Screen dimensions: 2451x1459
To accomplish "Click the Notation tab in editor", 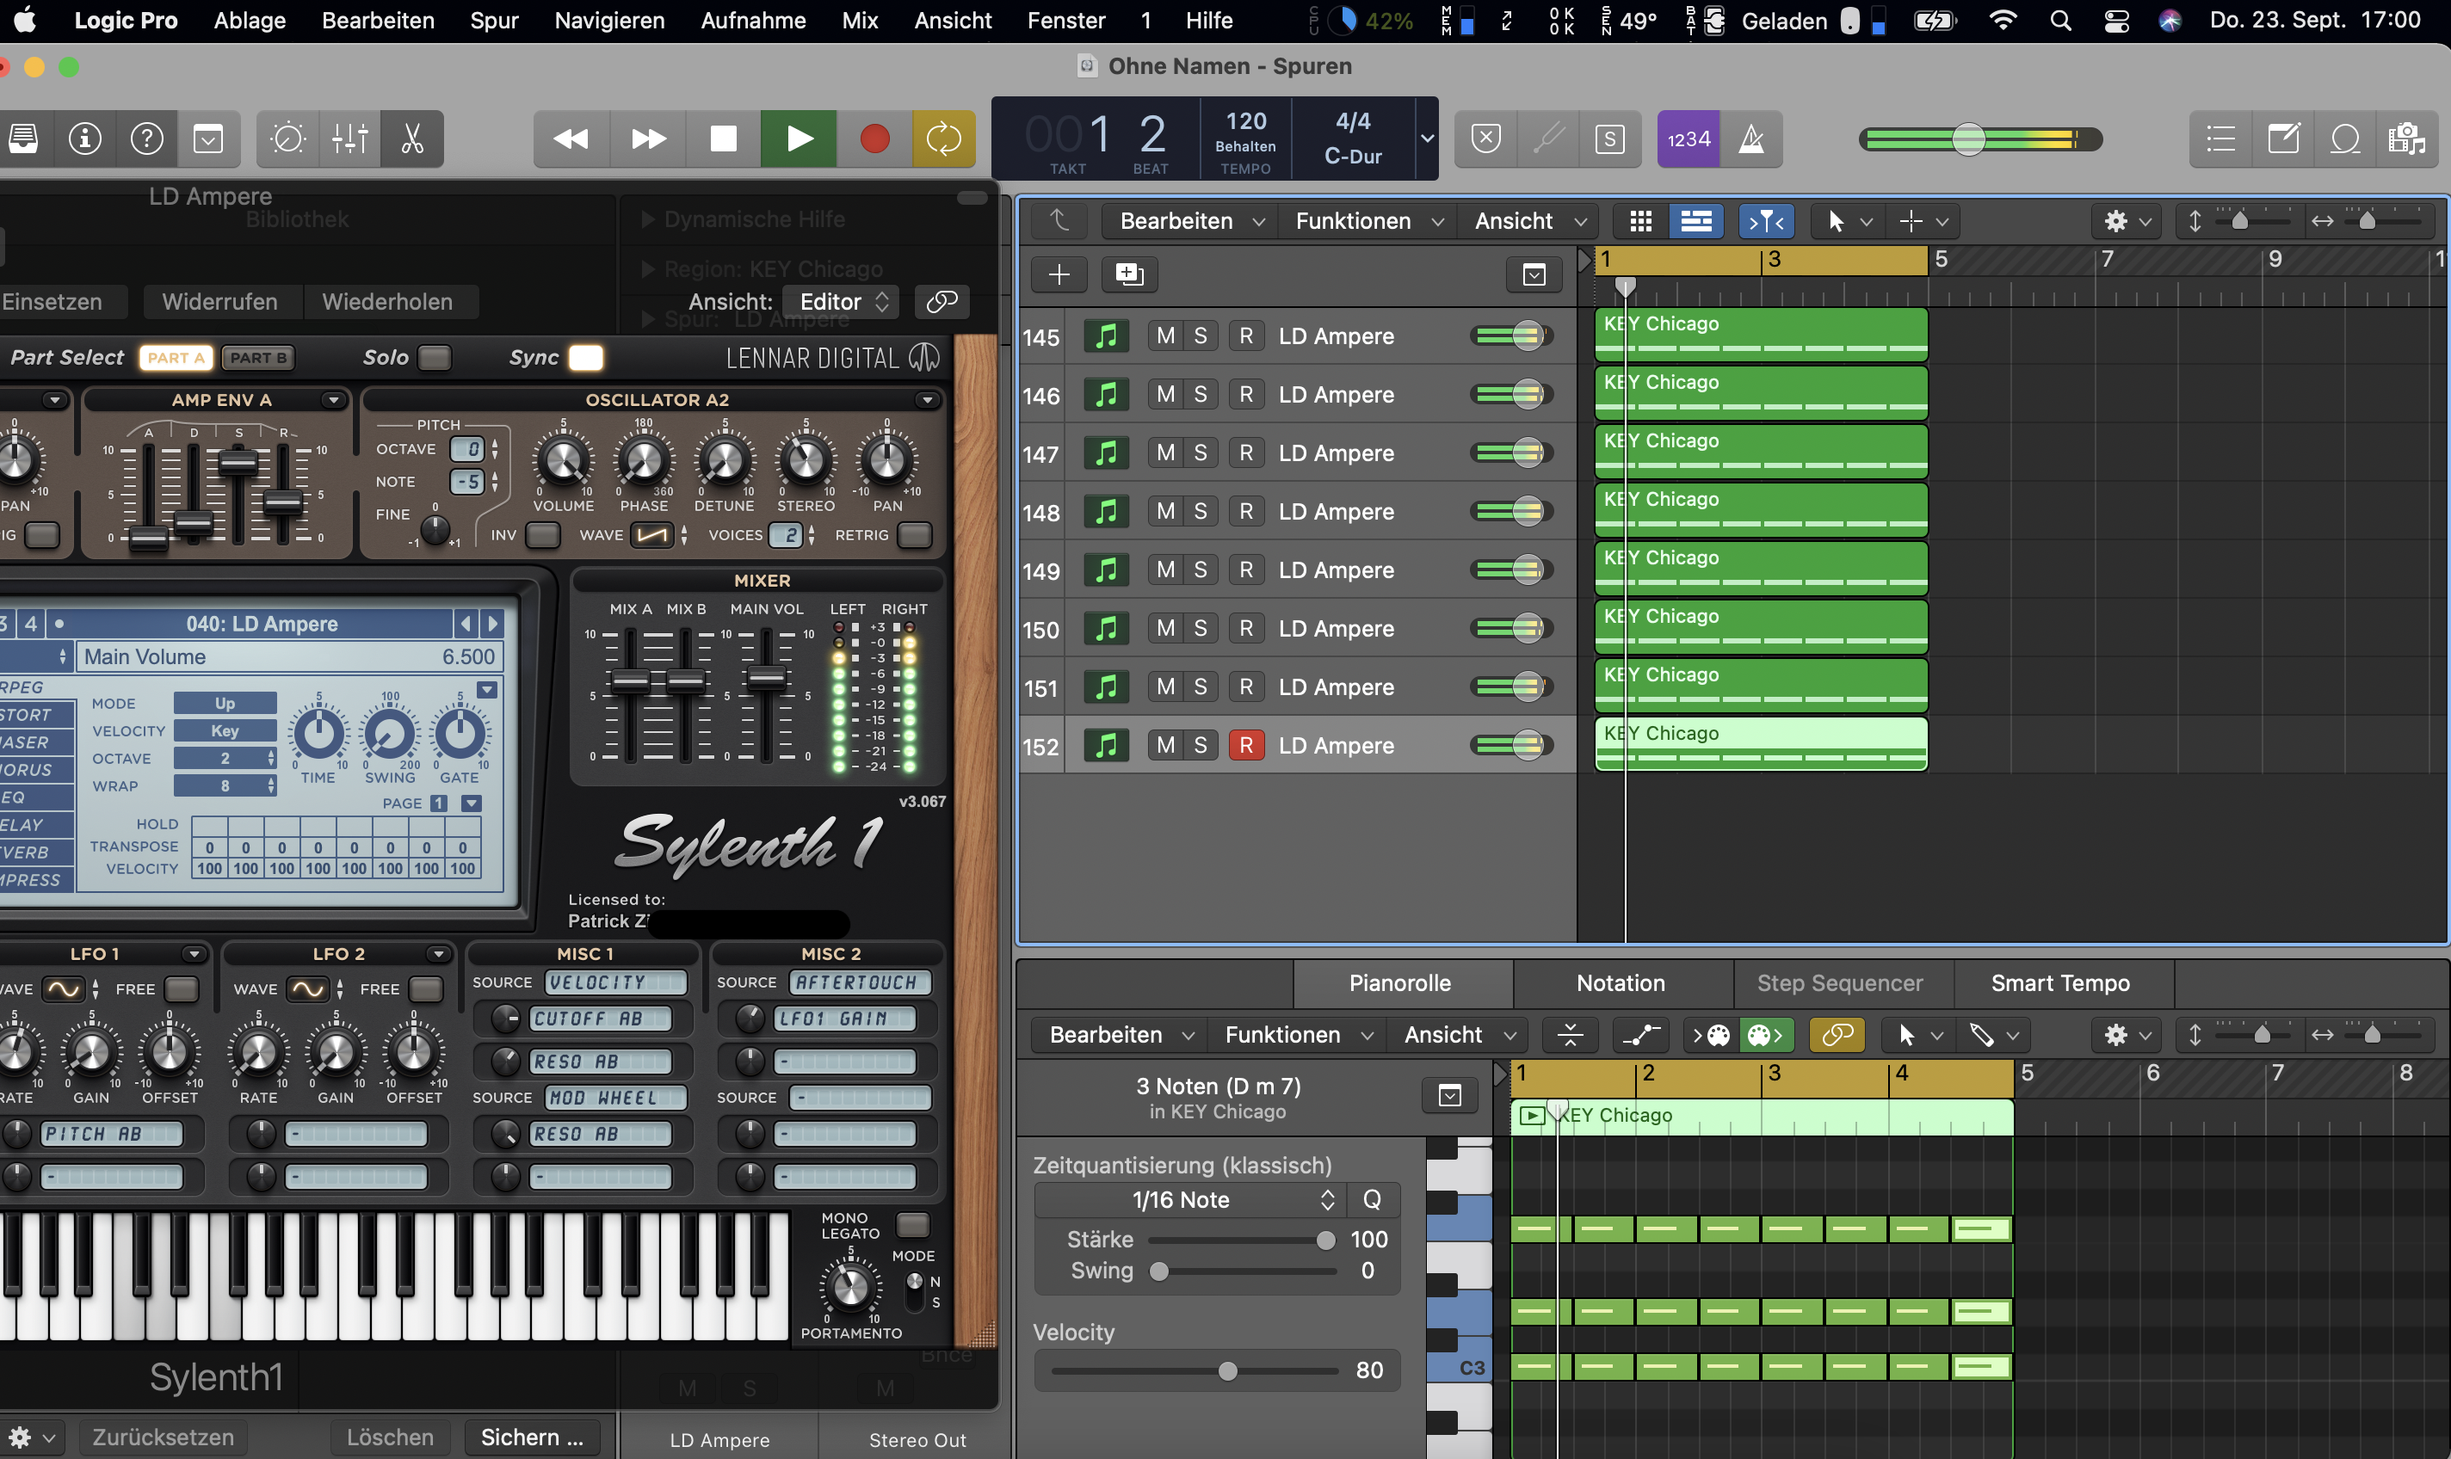I will pos(1619,983).
